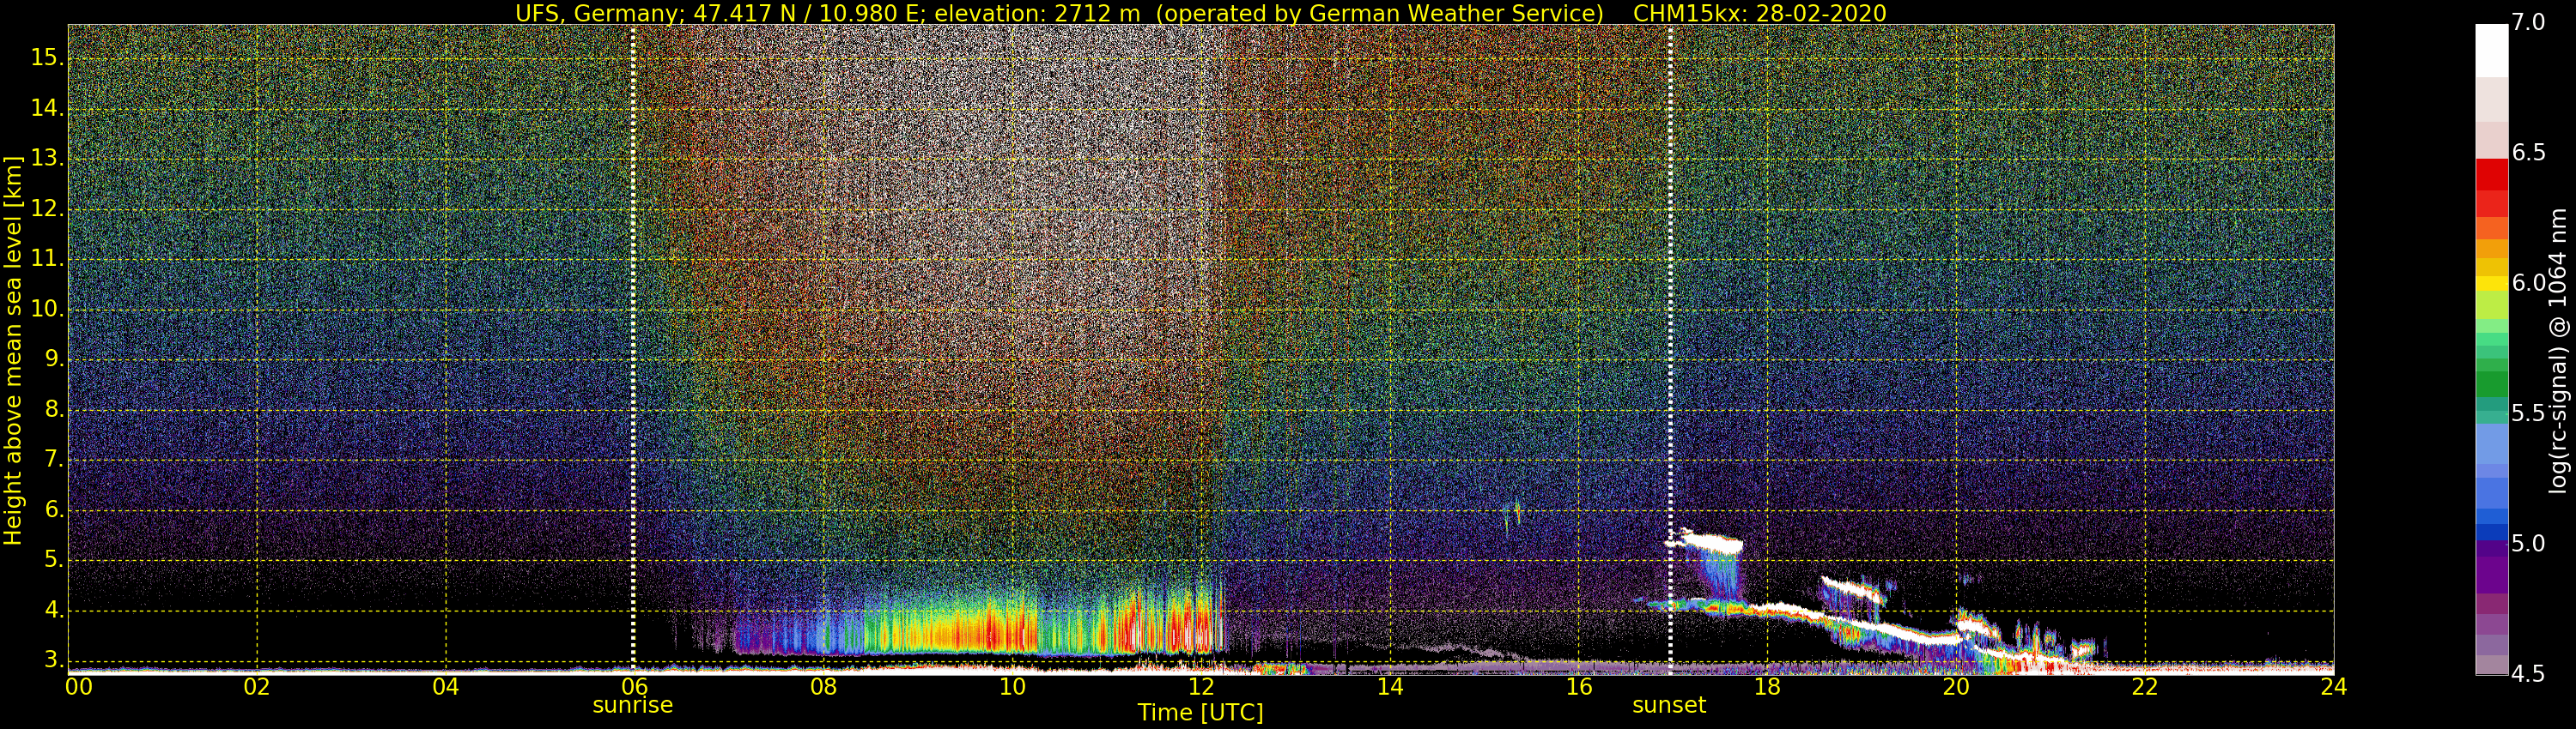Click the '06' time tick label
Screen dimensions: 2576x729
[634, 687]
